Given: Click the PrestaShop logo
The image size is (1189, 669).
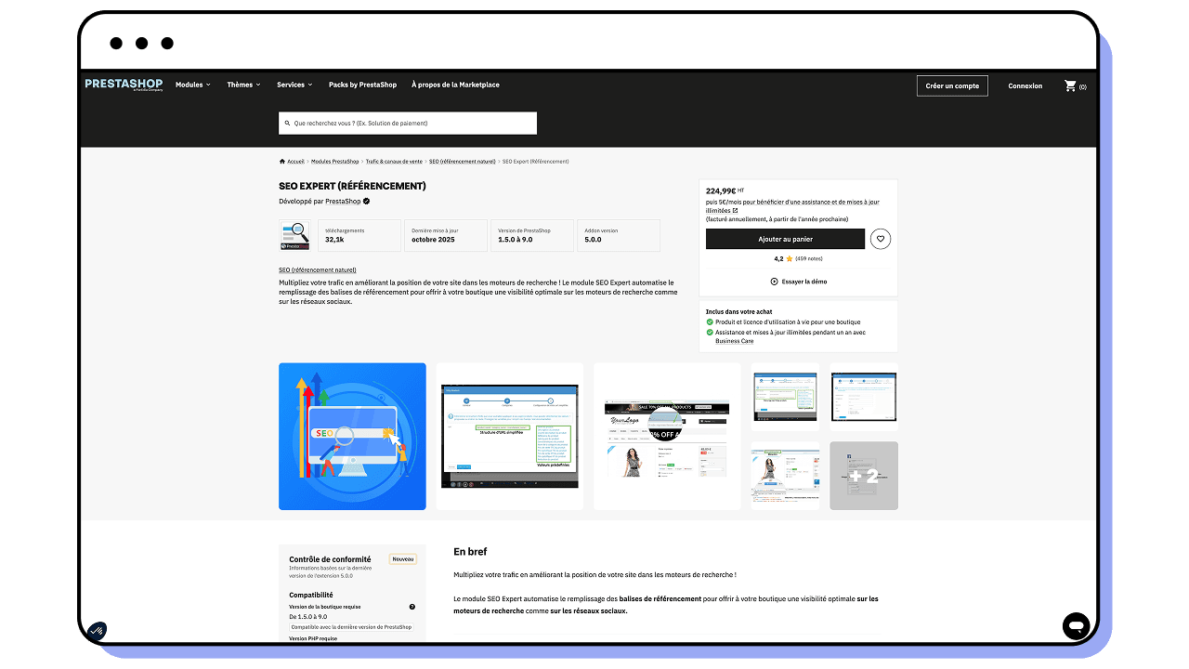Looking at the screenshot, I should click(124, 85).
